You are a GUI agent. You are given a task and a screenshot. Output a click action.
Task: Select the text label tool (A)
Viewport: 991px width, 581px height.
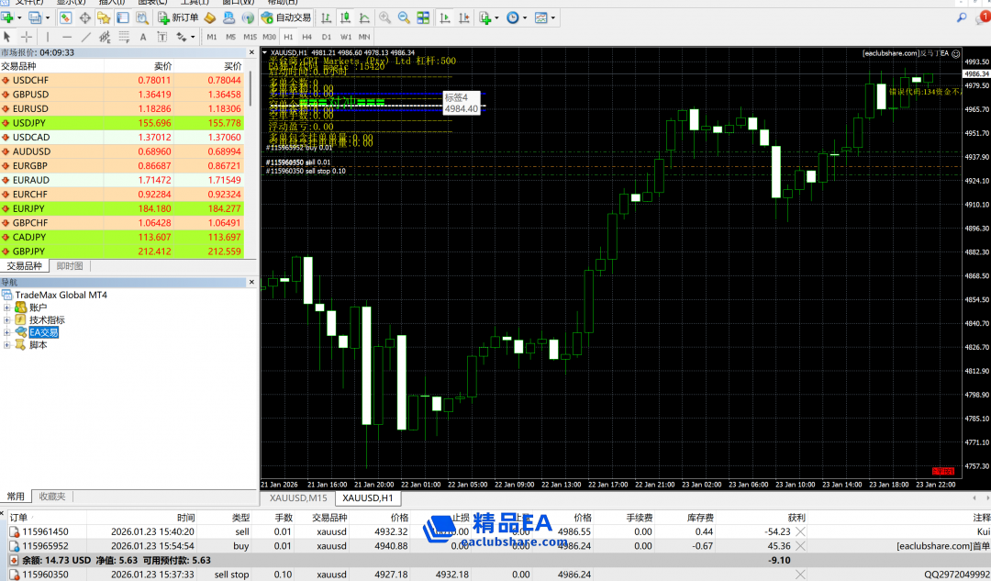click(x=142, y=37)
